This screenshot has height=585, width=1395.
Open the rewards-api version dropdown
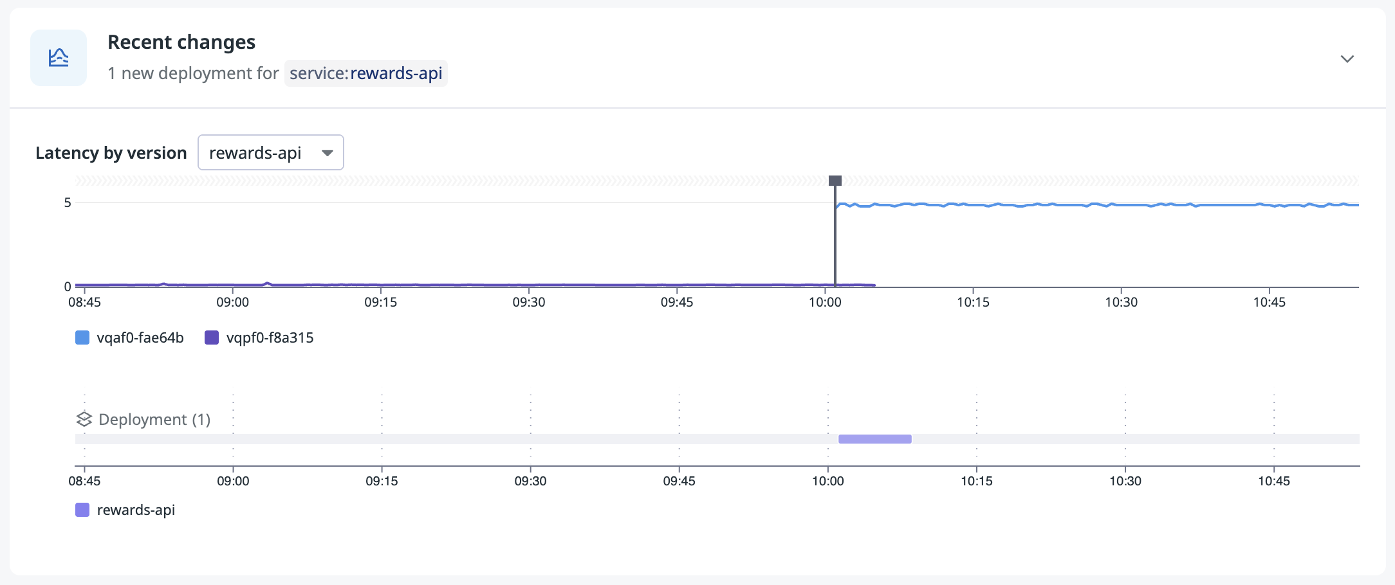270,153
